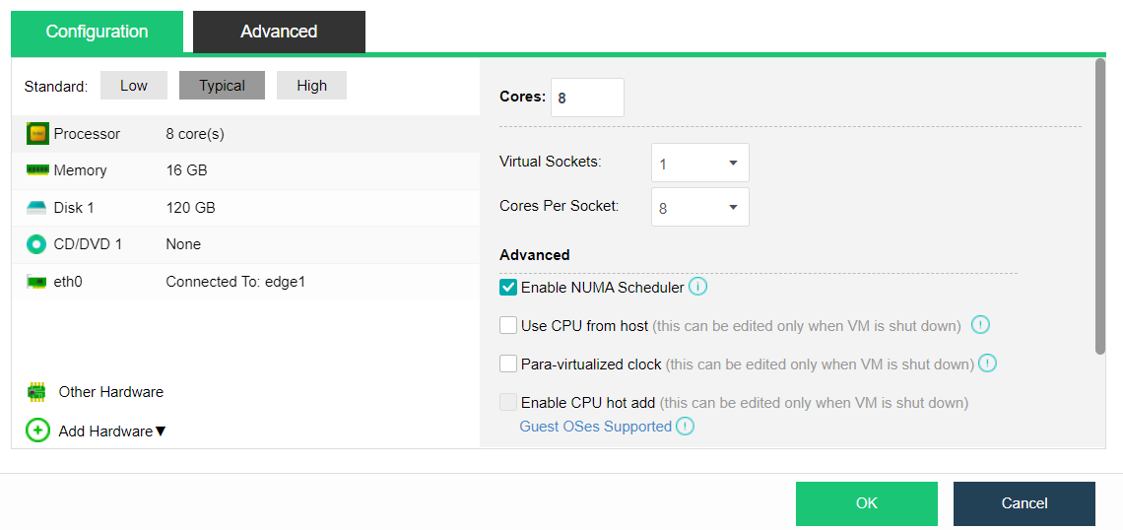Open Other Hardware chip icon
The height and width of the screenshot is (530, 1123).
(37, 392)
